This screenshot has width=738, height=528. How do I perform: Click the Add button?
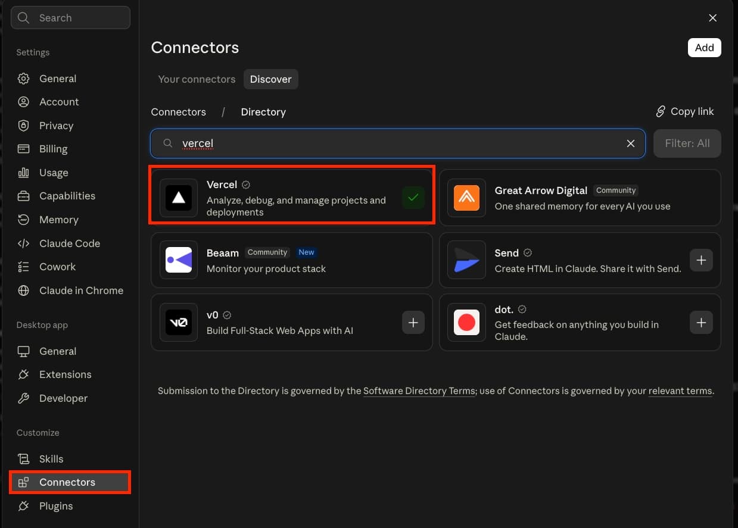(x=705, y=48)
